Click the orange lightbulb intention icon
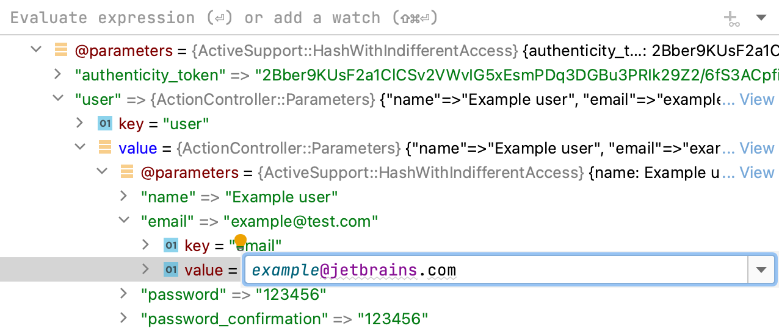This screenshot has width=779, height=334. [x=241, y=241]
